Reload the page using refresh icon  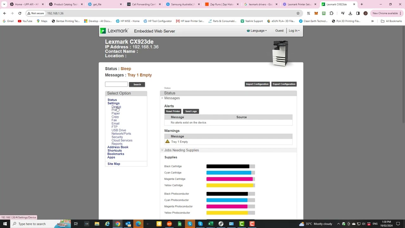pyautogui.click(x=20, y=13)
